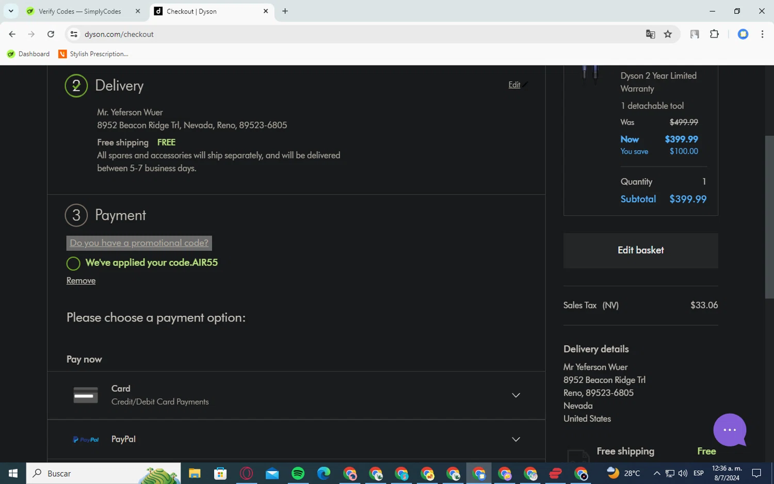
Task: Click the credit card icon in the Card row
Action: coord(86,395)
